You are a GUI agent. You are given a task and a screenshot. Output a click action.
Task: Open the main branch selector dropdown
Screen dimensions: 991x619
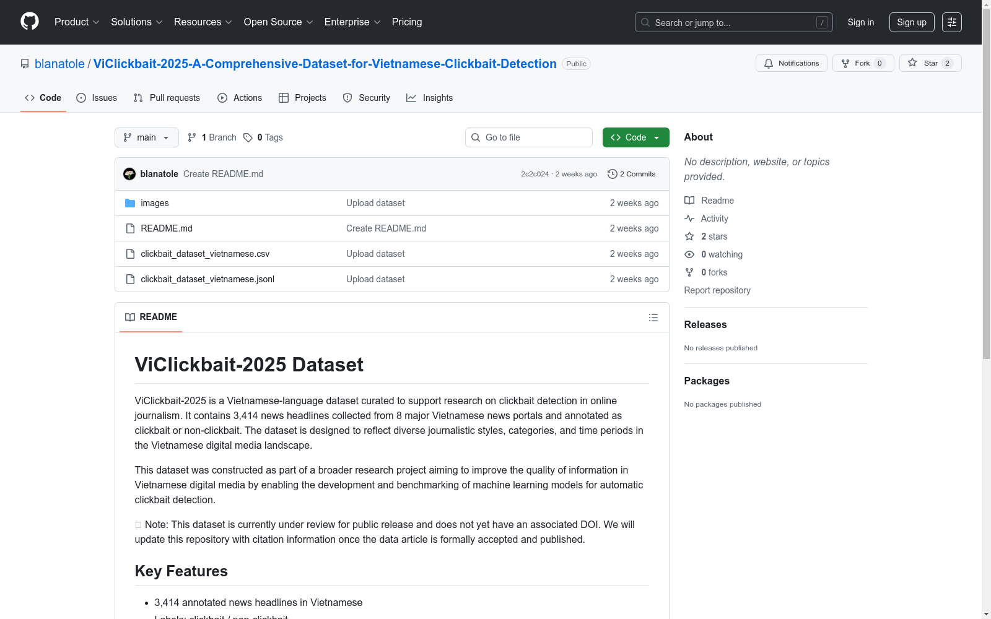(147, 137)
